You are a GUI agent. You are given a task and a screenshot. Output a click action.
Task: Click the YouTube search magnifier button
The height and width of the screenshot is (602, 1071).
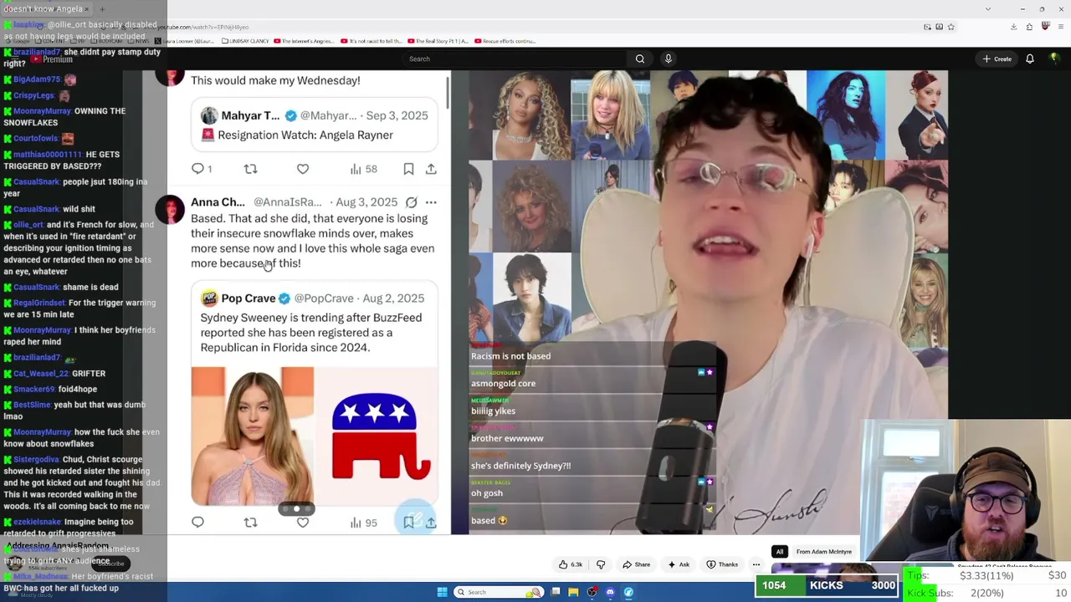[640, 59]
